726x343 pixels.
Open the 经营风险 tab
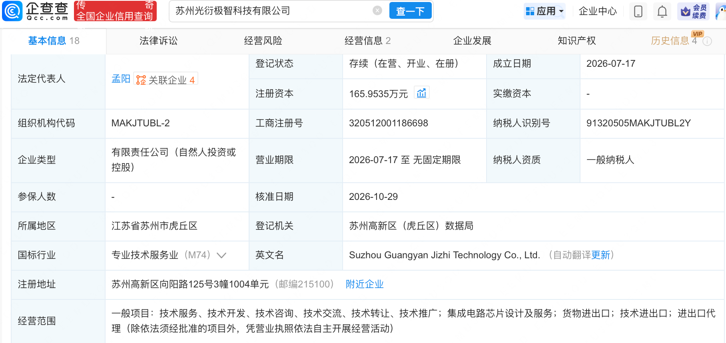point(263,41)
